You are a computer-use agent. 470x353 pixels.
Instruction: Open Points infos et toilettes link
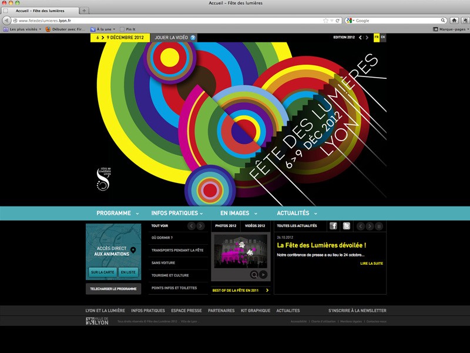click(174, 288)
